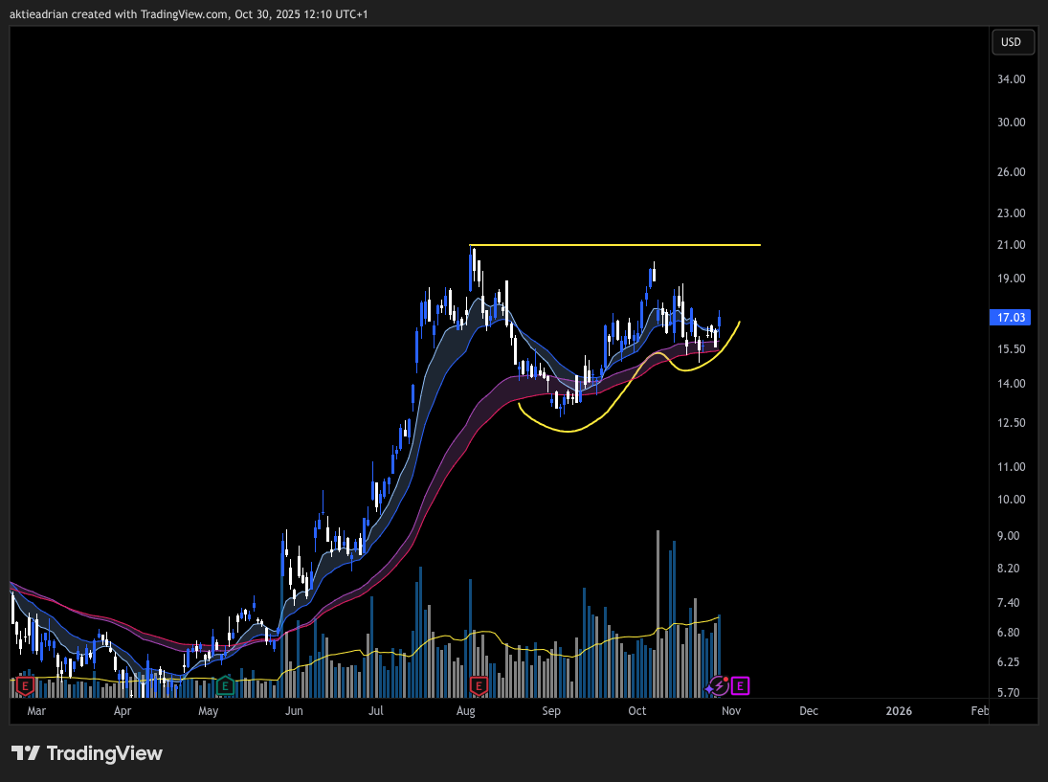Click the TradingView wordmark text
The height and width of the screenshot is (782, 1048).
(104, 753)
